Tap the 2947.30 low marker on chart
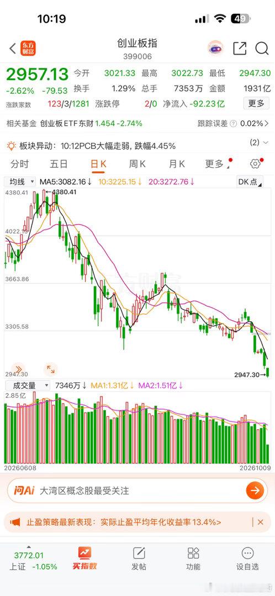The image size is (275, 596). [x=250, y=374]
